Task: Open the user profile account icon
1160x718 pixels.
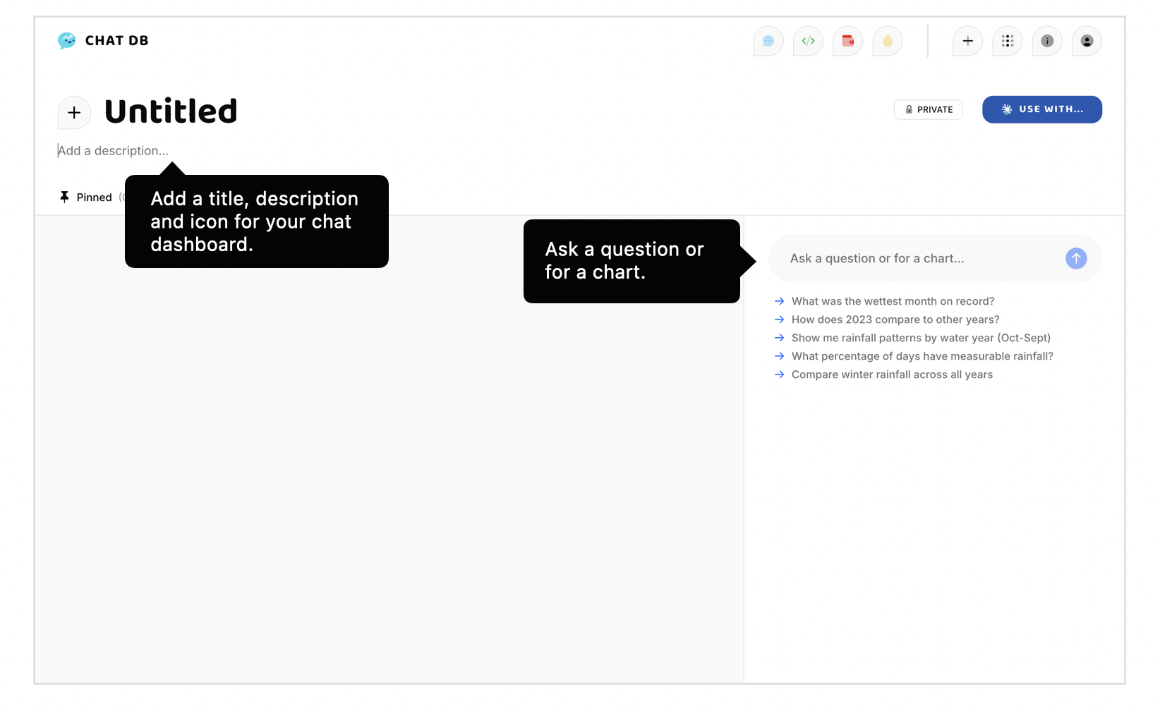Action: (1087, 41)
